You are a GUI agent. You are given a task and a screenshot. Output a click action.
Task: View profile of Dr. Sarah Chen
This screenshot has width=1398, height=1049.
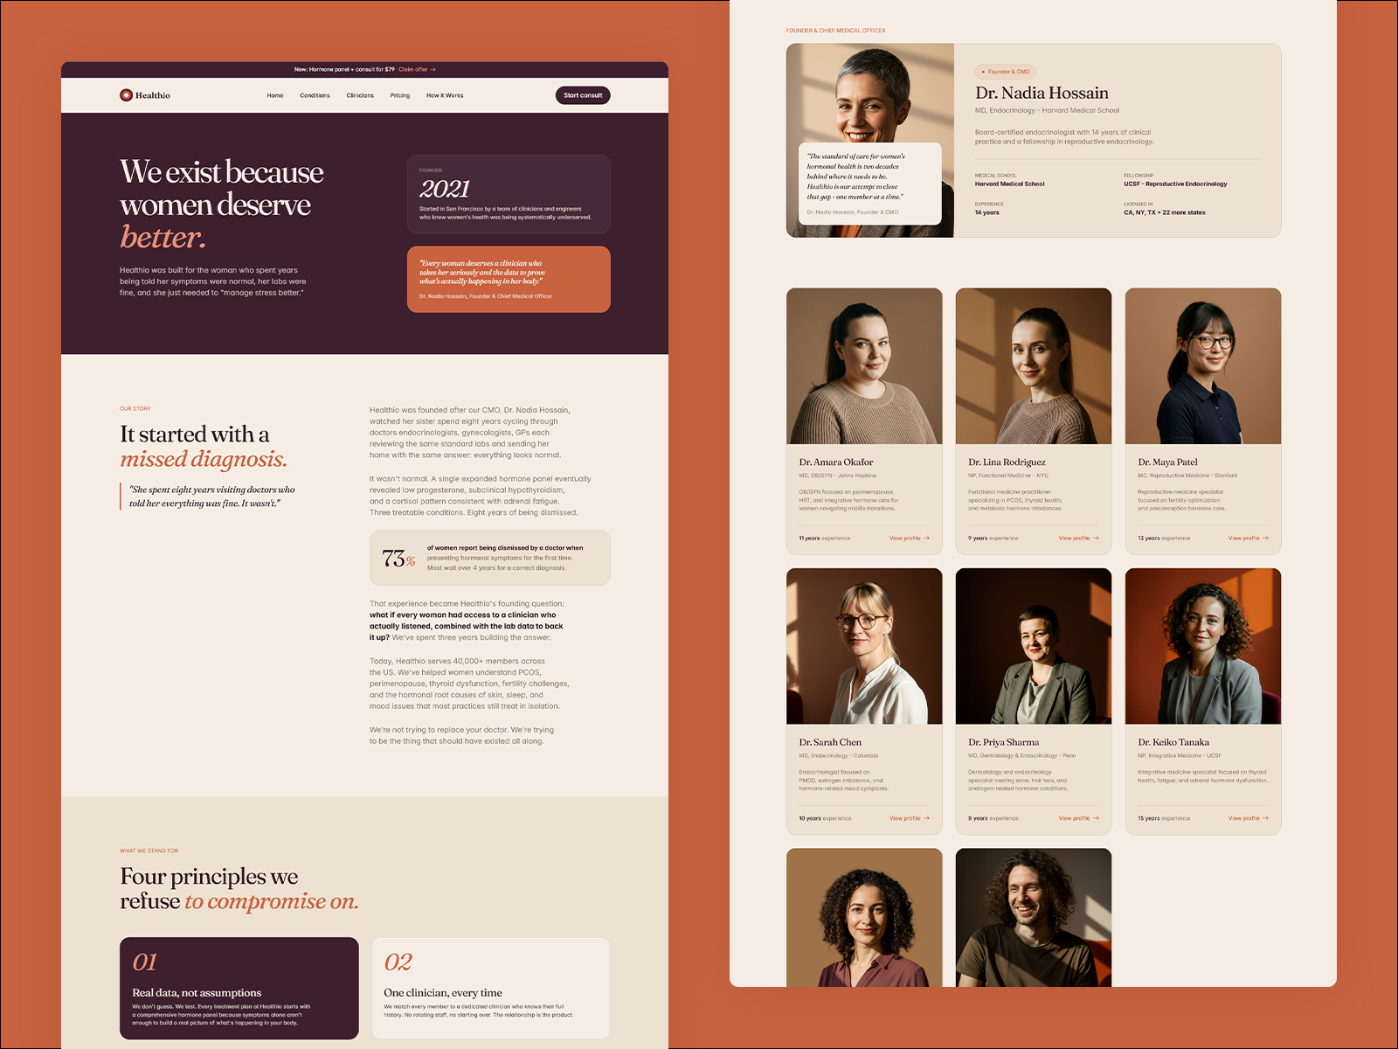click(x=910, y=818)
